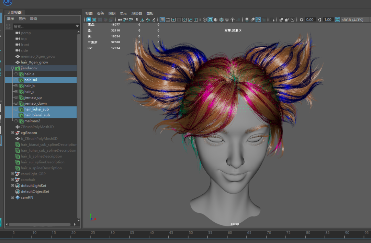The width and height of the screenshot is (371, 243).
Task: Click the XGen icon beside hair_a
Action: [21, 74]
